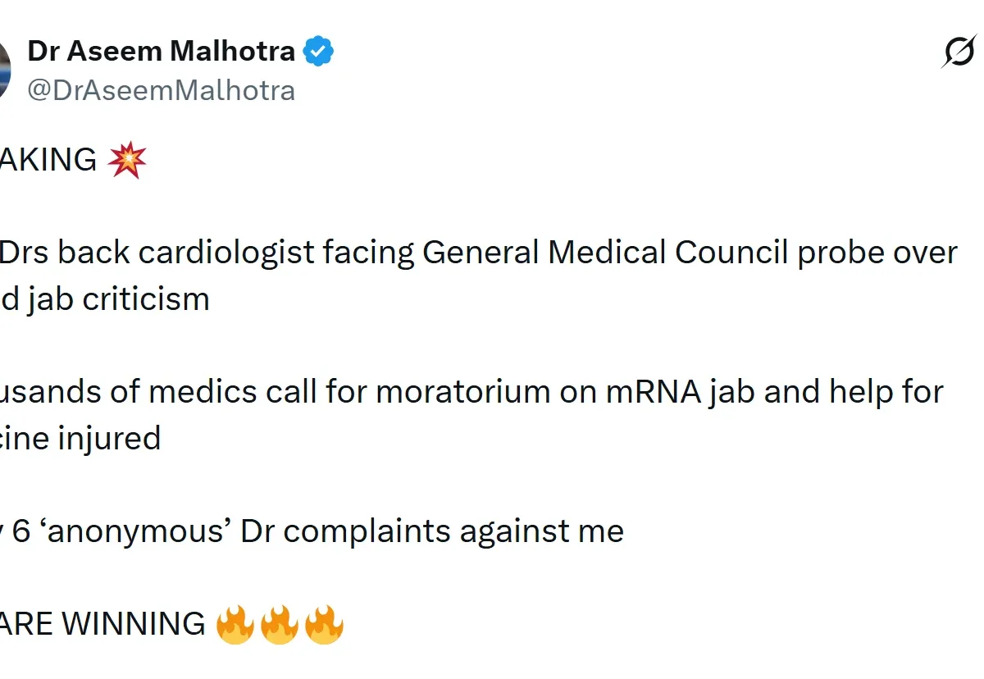
Task: Click the middle fire emoji
Action: click(280, 625)
